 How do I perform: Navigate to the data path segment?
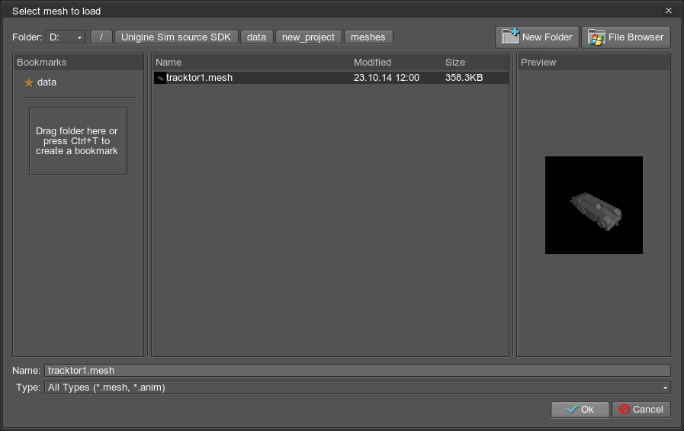click(x=256, y=37)
